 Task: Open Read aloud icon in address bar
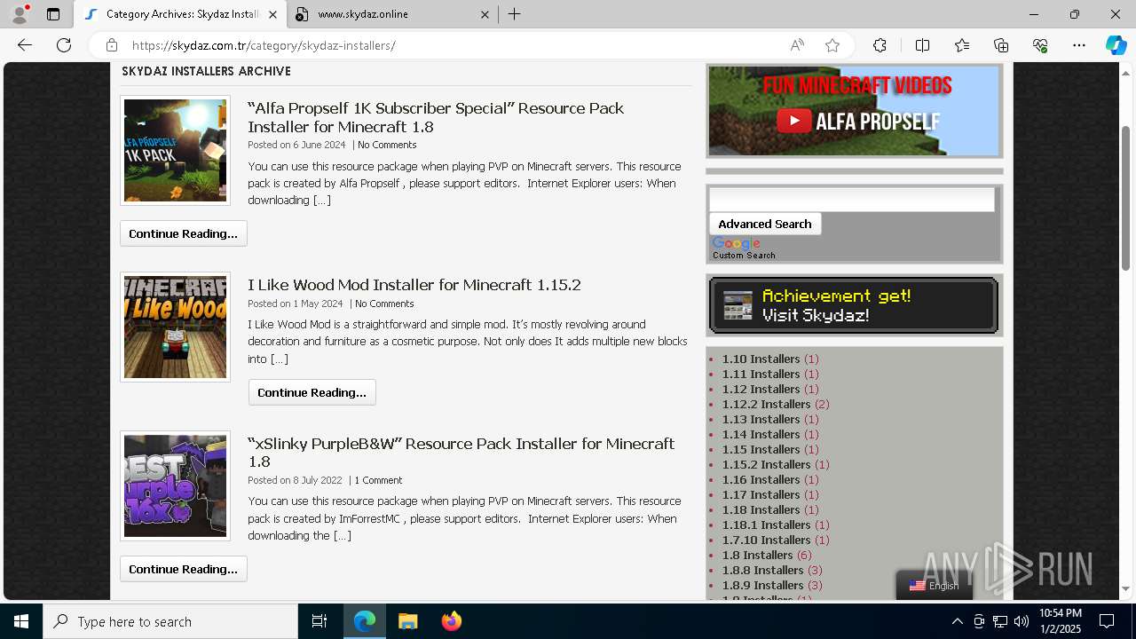click(797, 45)
